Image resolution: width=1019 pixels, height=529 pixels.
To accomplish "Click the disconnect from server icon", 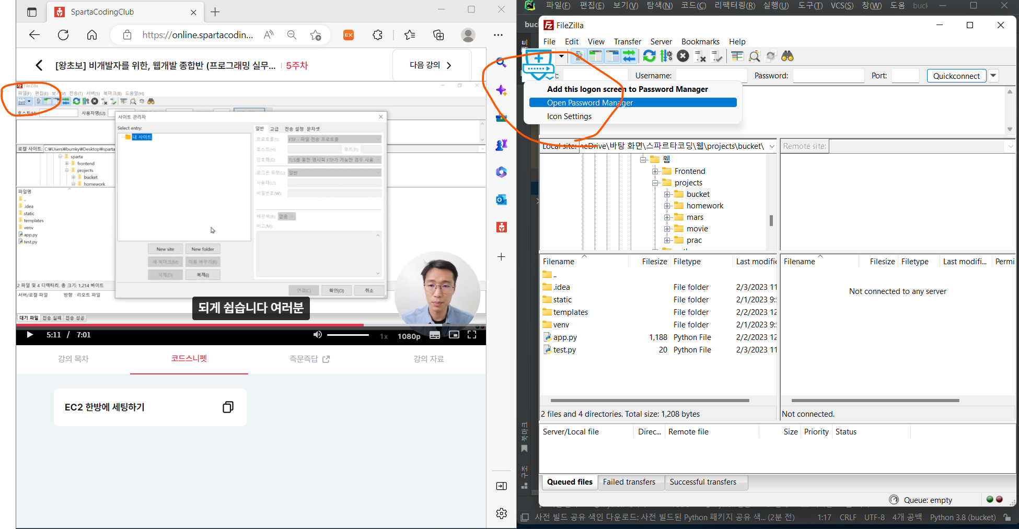I will (700, 56).
